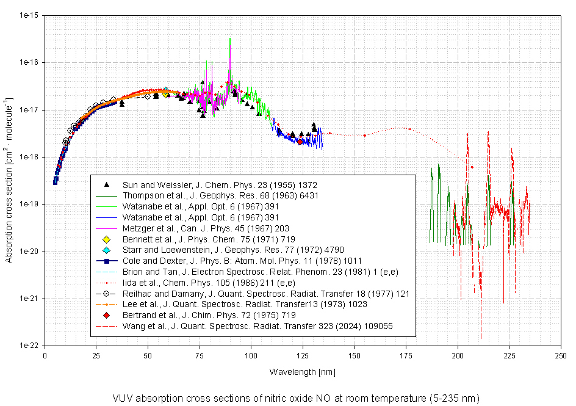Viewport: 576px width, 406px height.
Task: Click the Absorption cross section y-axis label
Action: pos(9,180)
